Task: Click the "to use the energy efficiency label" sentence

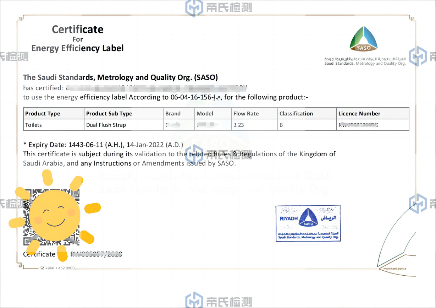Action: 166,97
